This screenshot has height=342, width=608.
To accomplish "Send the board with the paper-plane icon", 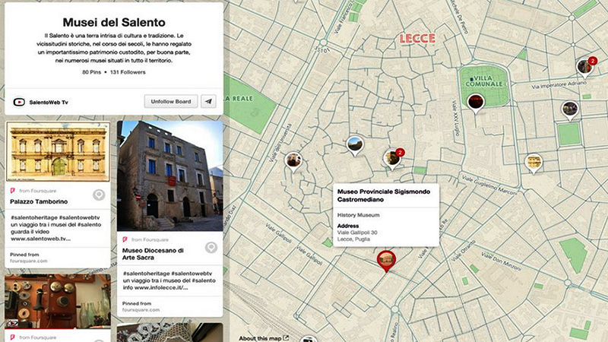I will 208,102.
